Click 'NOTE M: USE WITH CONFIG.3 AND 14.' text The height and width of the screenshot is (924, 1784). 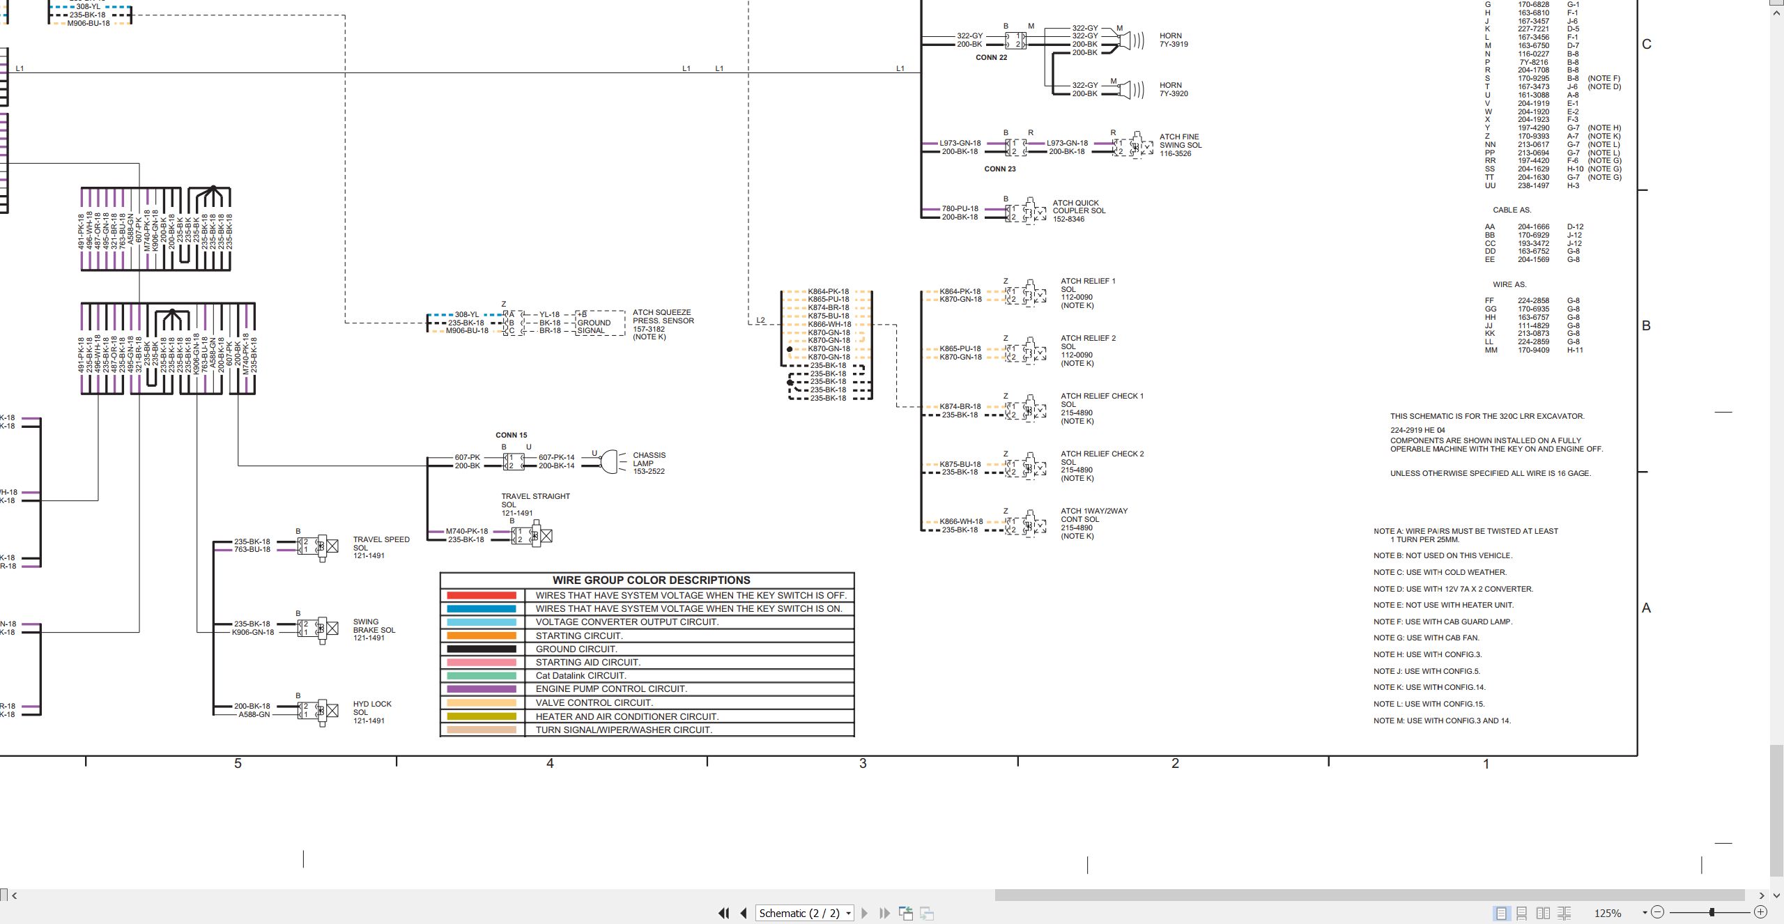click(x=1442, y=721)
